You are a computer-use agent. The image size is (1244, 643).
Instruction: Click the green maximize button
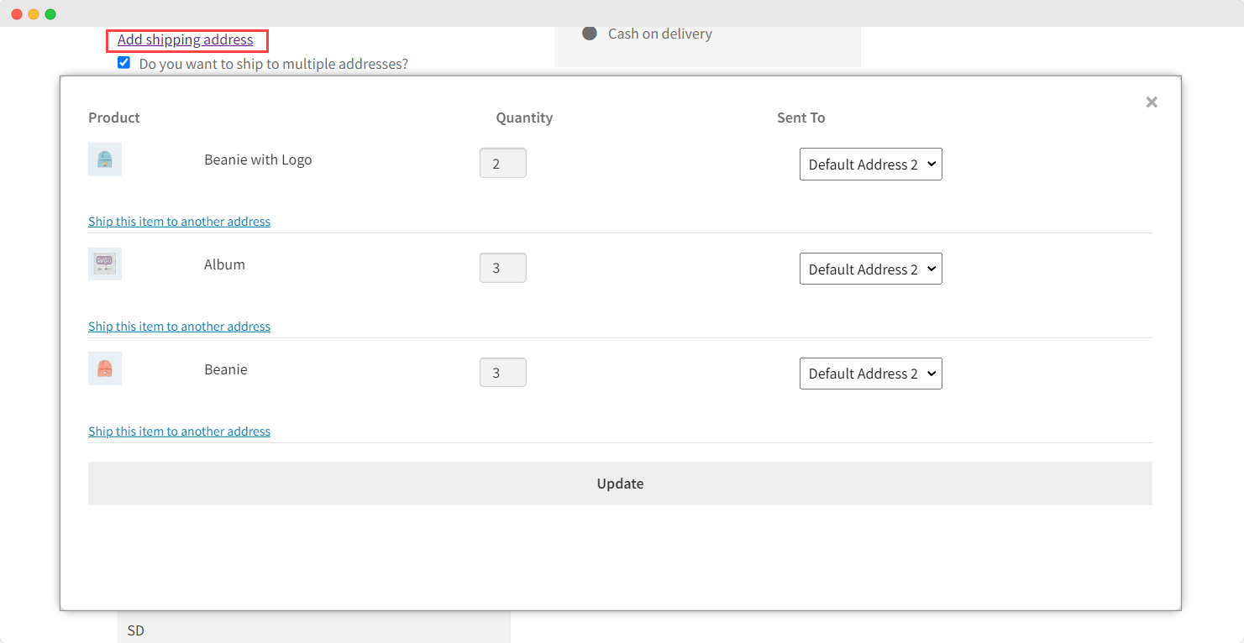[x=52, y=13]
